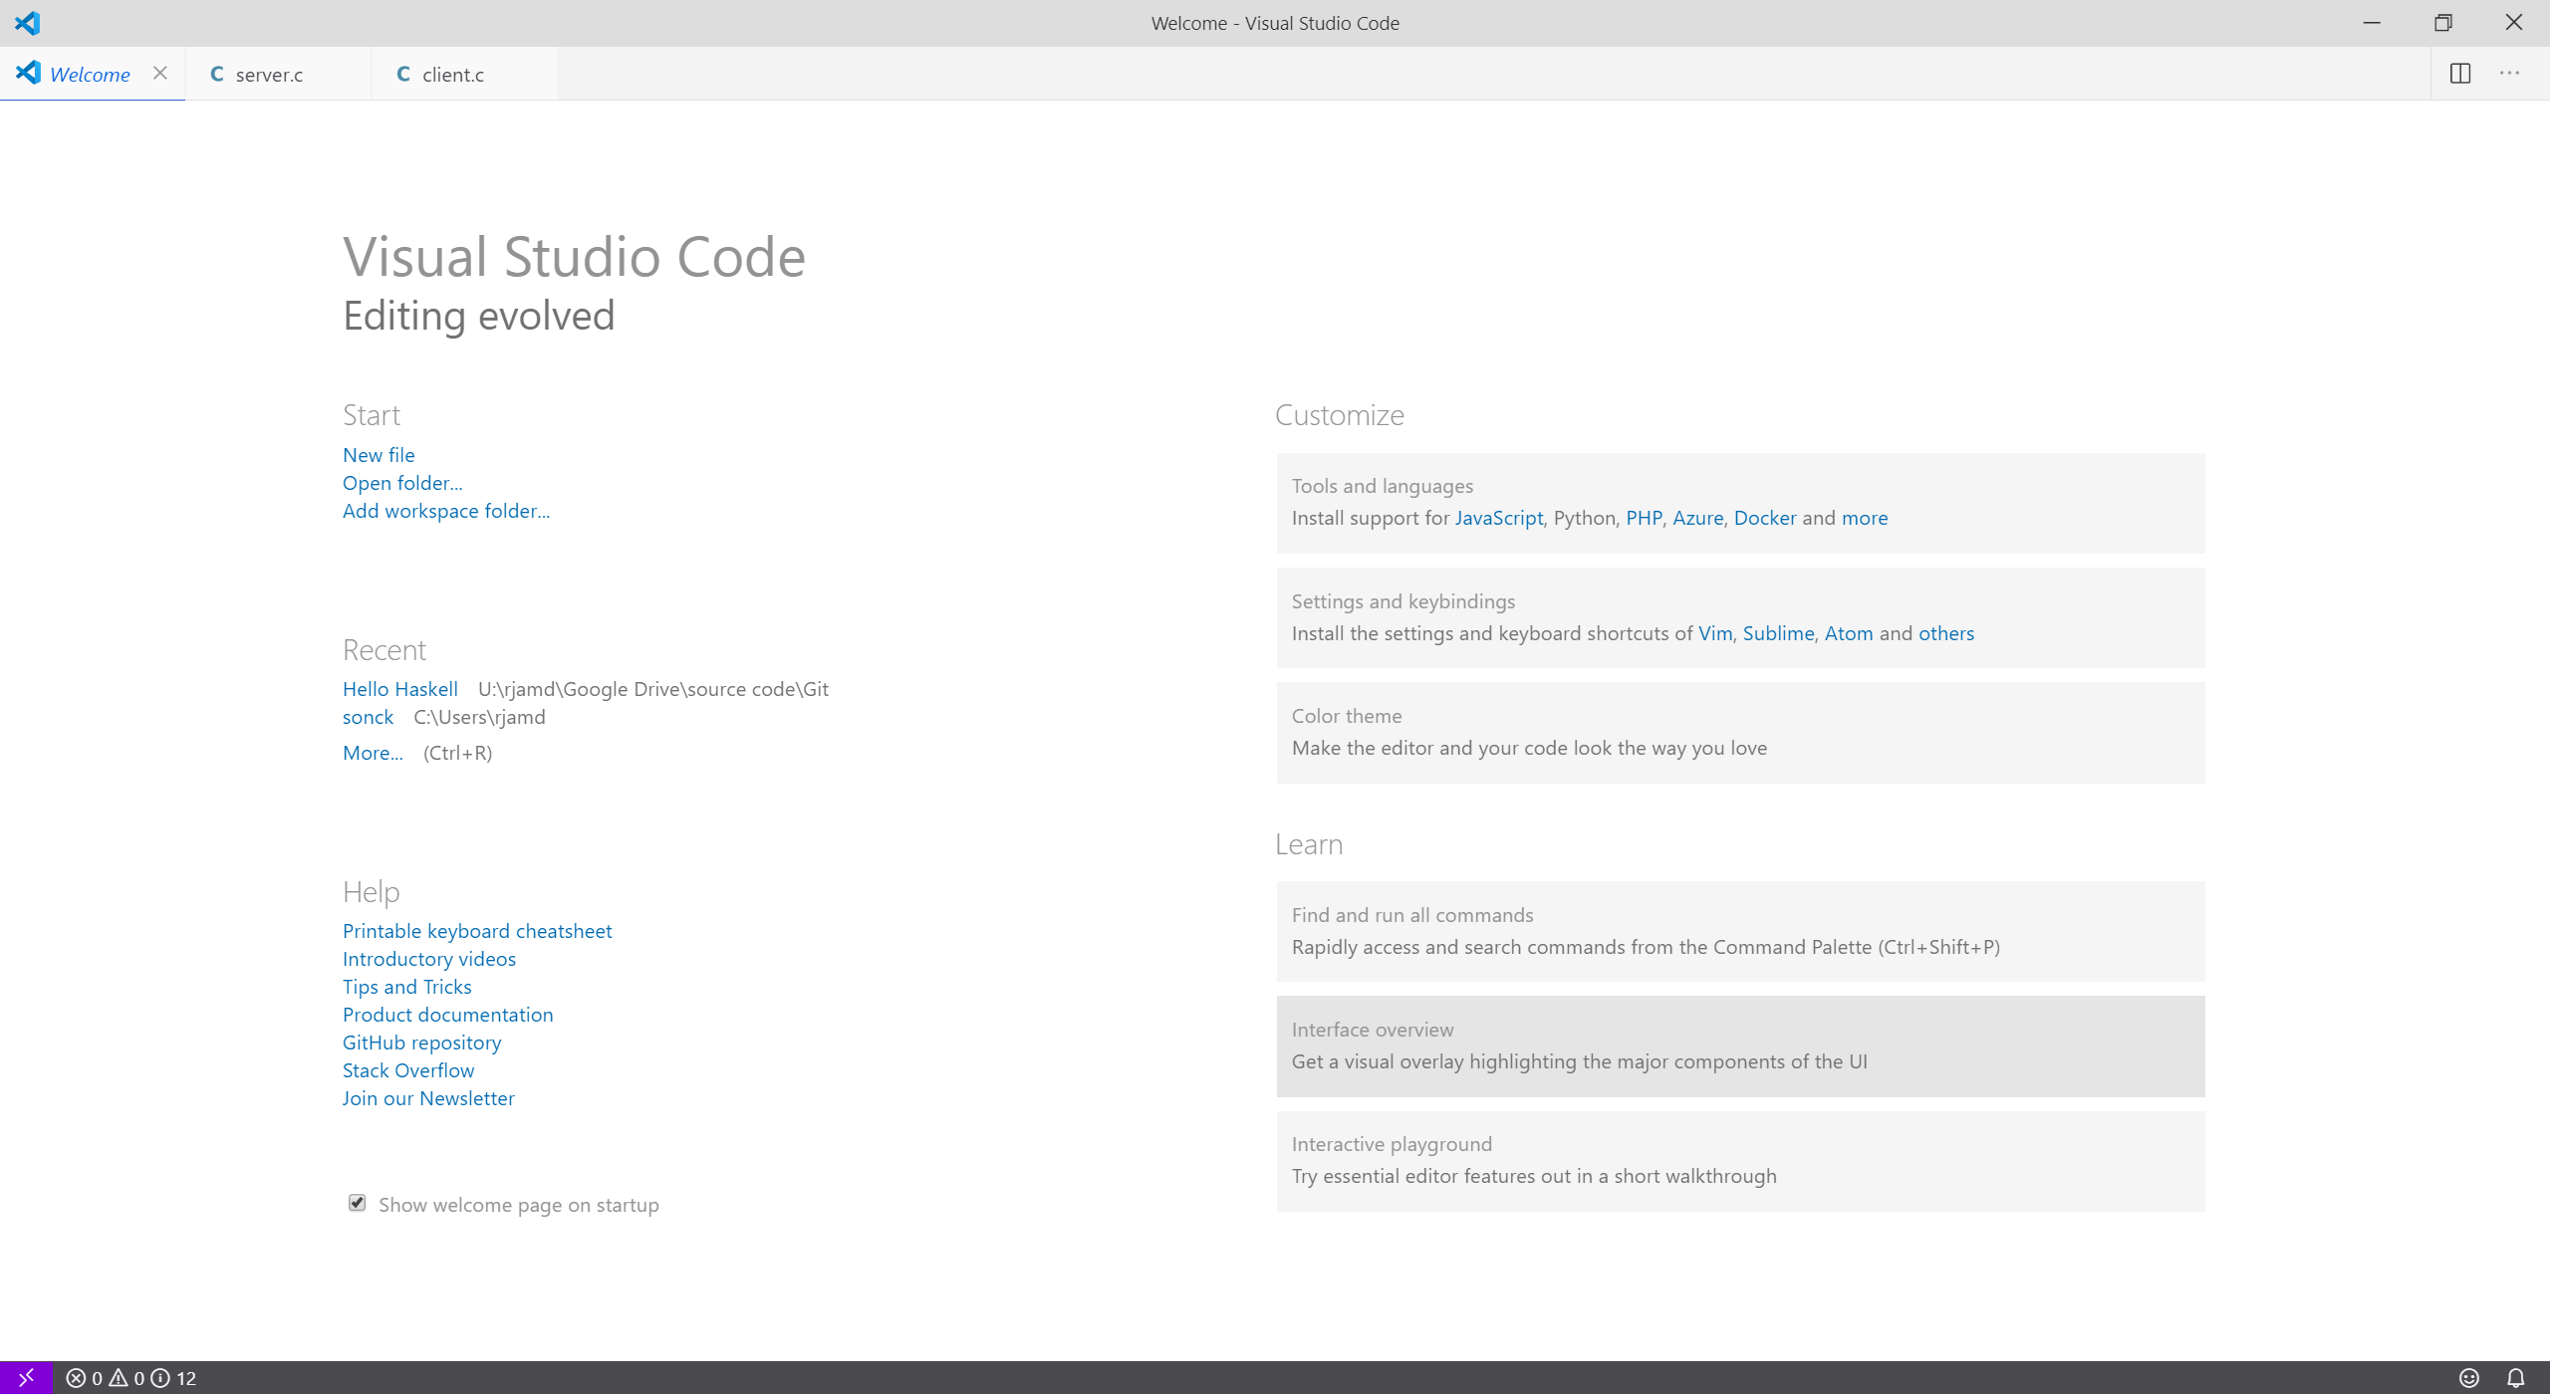The height and width of the screenshot is (1394, 2550).
Task: Open the Hello Haskell recent folder
Action: tap(399, 689)
